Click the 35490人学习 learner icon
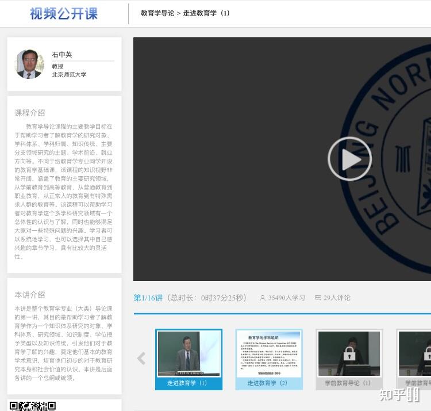This screenshot has width=431, height=411. 263,298
